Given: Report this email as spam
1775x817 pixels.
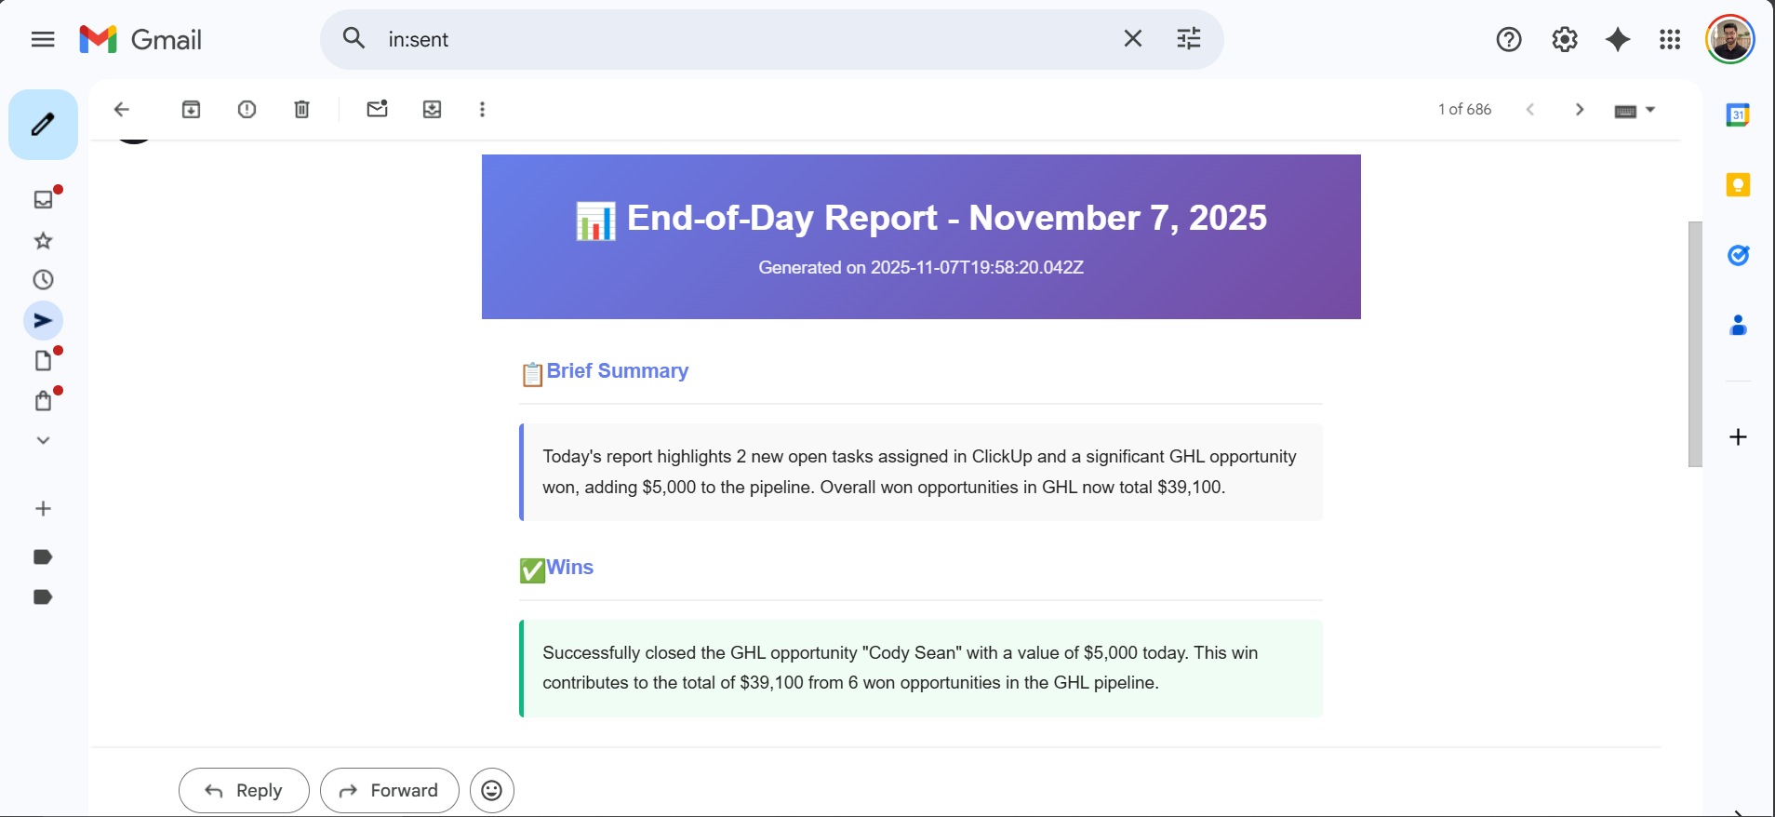Looking at the screenshot, I should point(247,110).
